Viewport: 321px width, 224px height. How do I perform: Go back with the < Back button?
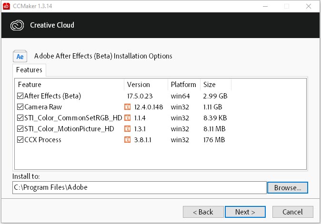point(203,212)
